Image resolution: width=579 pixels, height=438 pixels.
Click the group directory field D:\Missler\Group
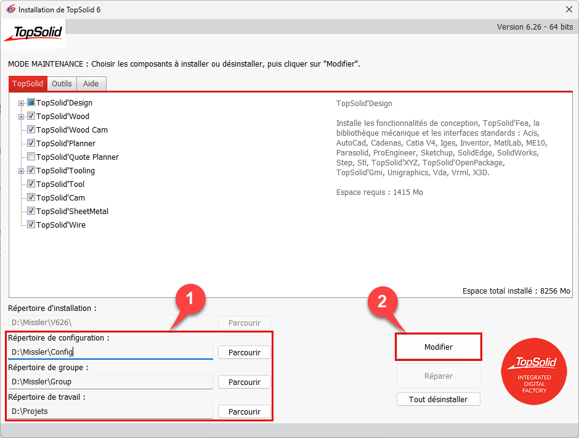tap(110, 382)
